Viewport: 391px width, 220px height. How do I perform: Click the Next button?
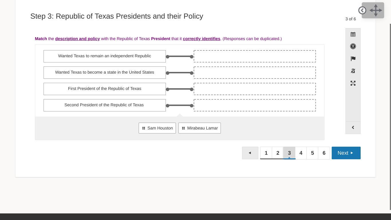tap(346, 153)
